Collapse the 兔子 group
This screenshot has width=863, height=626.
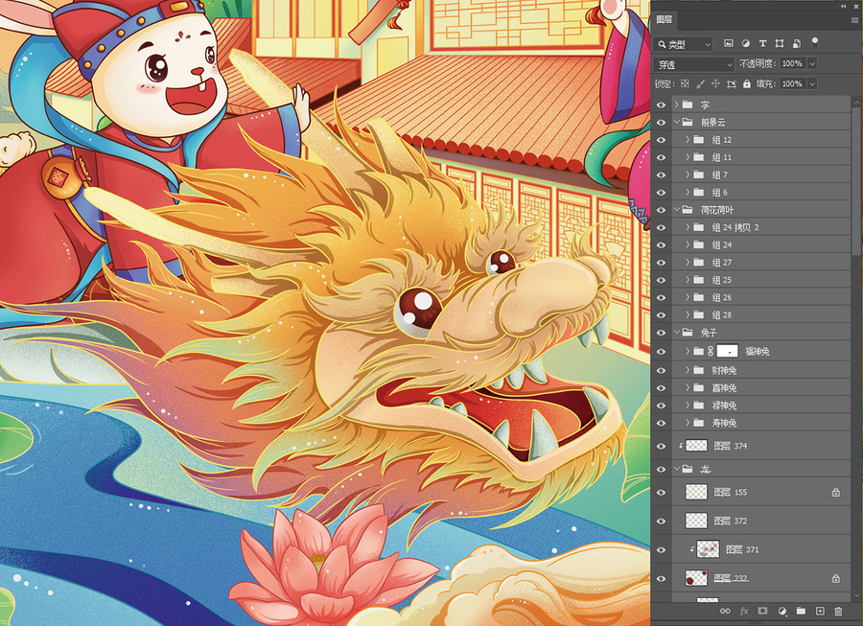[x=676, y=333]
